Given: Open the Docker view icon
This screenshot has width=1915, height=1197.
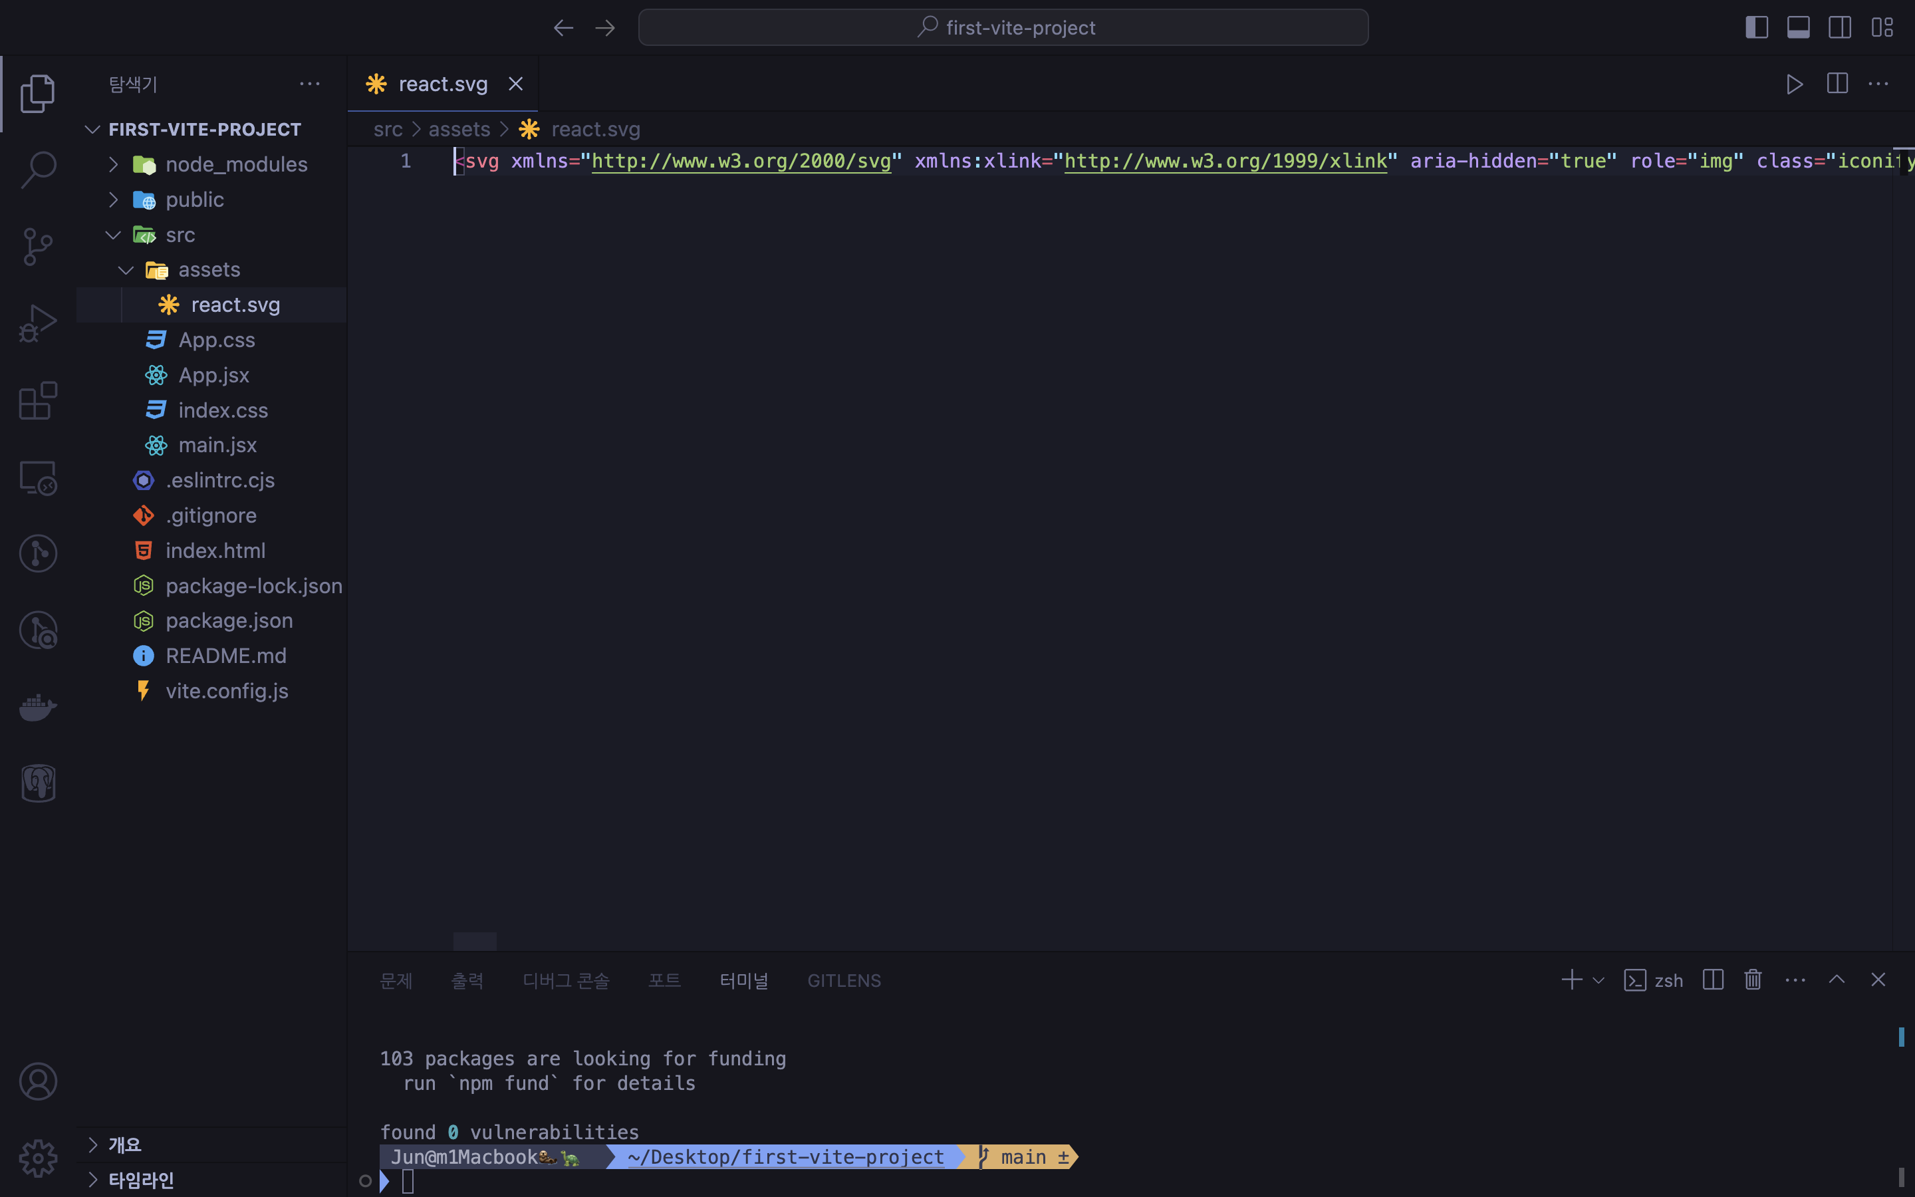Looking at the screenshot, I should [x=37, y=706].
